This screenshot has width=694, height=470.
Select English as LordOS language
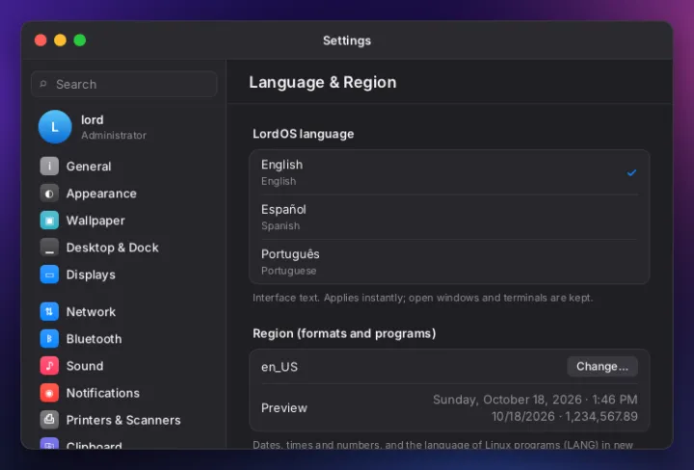(x=449, y=172)
